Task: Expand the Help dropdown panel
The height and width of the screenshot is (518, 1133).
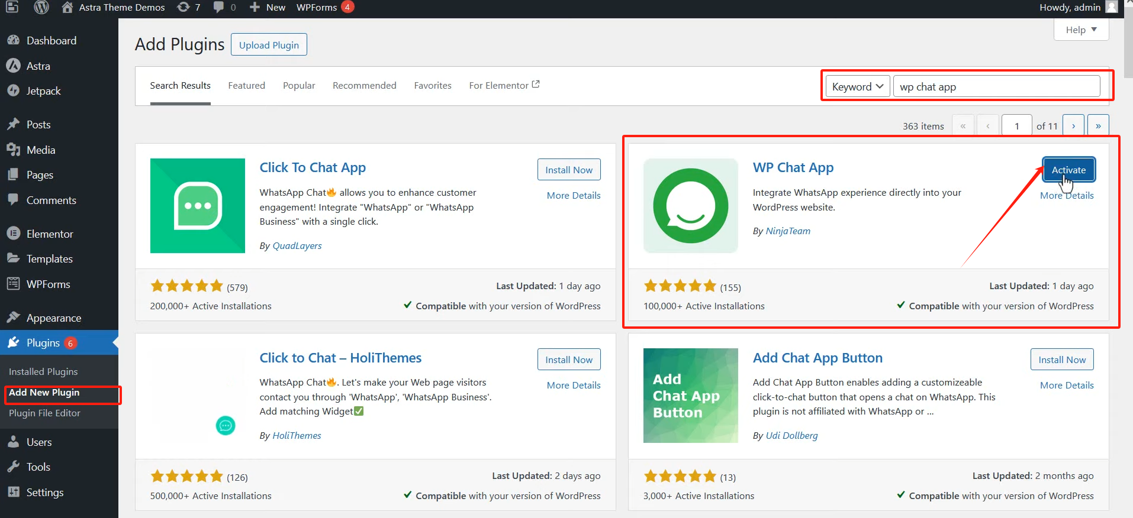Action: point(1081,30)
